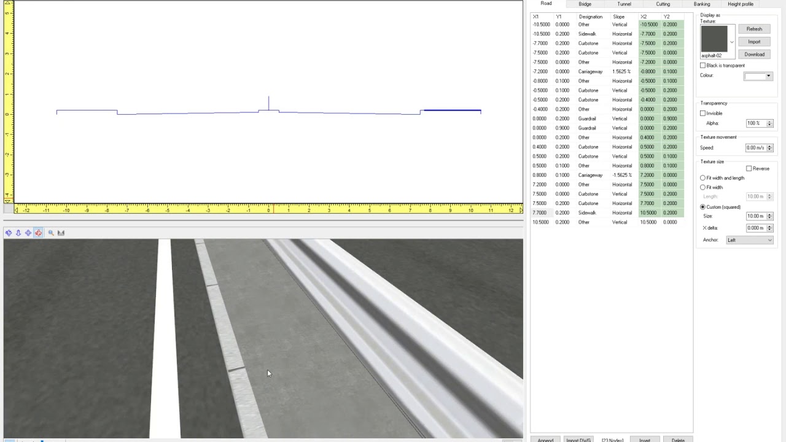Click the Download texture button
786x442 pixels.
pos(754,54)
